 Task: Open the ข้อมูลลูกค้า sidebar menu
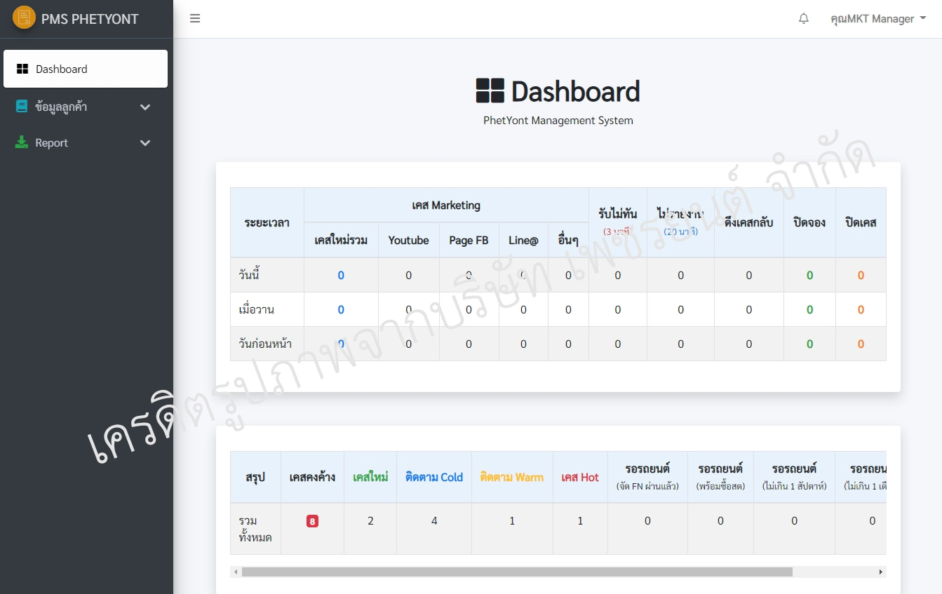click(x=86, y=107)
